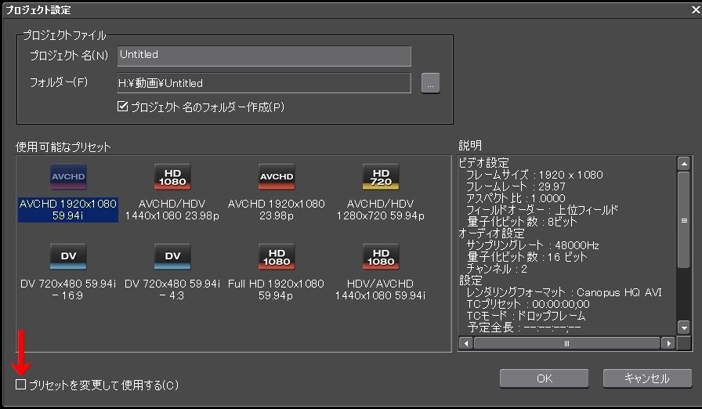This screenshot has height=409, width=702.
Task: Click the ビデオ設定 heading in description
Action: tap(484, 163)
